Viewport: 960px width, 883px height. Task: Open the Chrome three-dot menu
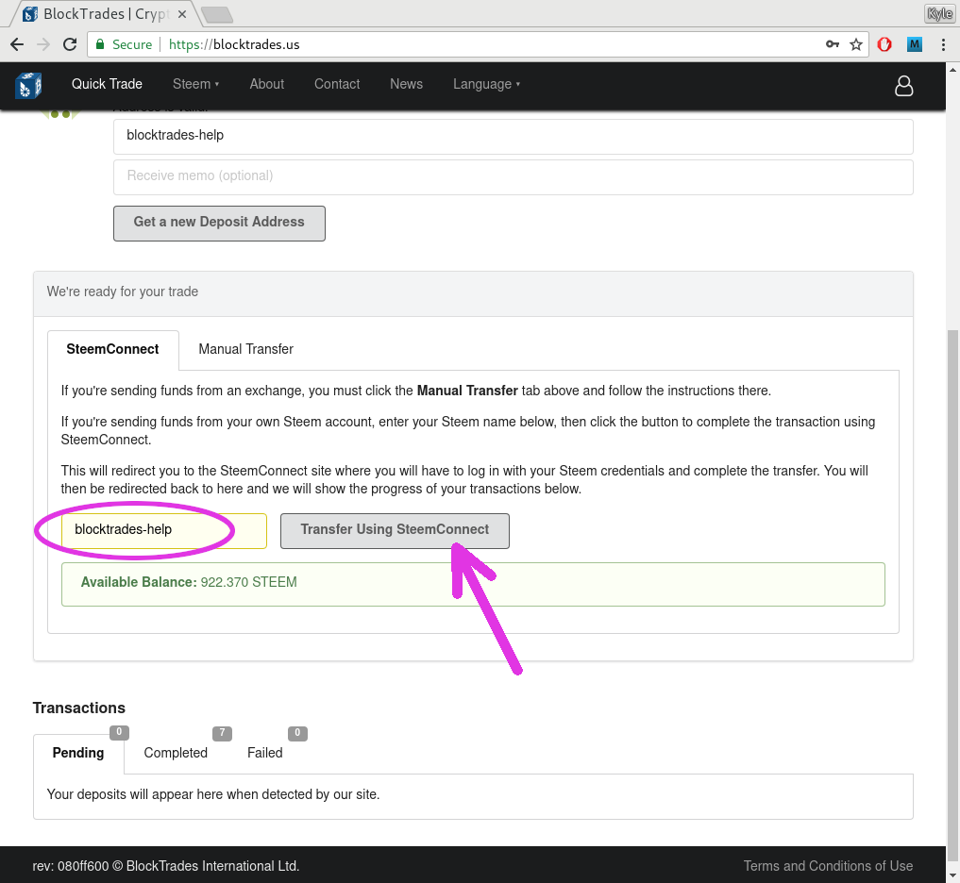click(x=943, y=44)
